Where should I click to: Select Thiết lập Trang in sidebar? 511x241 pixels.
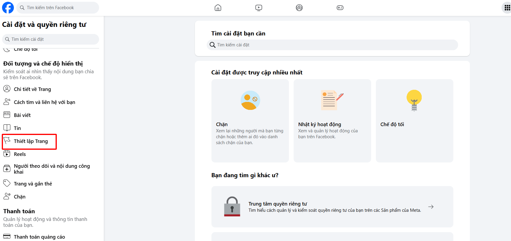[31, 141]
